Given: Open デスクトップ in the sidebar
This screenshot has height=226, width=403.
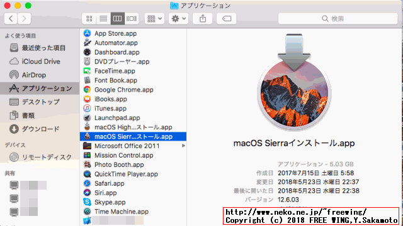Looking at the screenshot, I should pyautogui.click(x=40, y=102).
